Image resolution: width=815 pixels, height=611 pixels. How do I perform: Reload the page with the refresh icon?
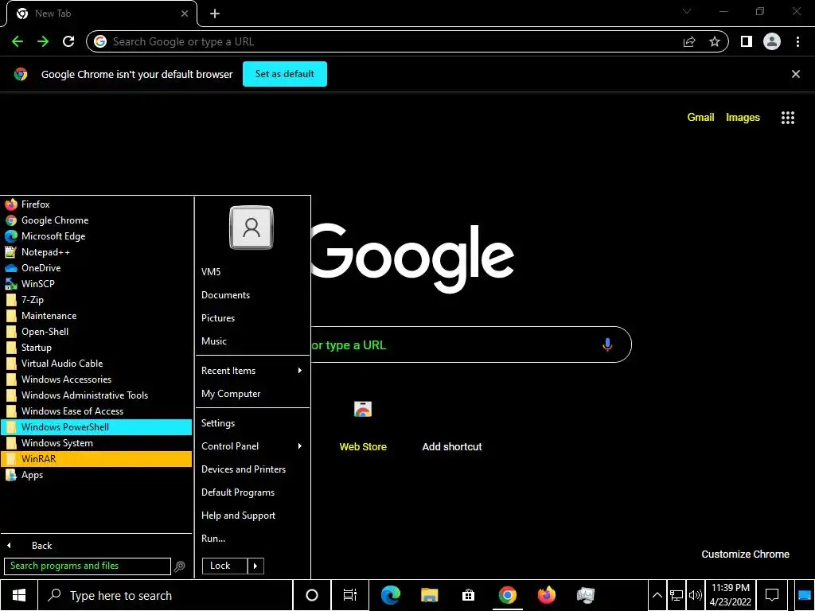68,41
